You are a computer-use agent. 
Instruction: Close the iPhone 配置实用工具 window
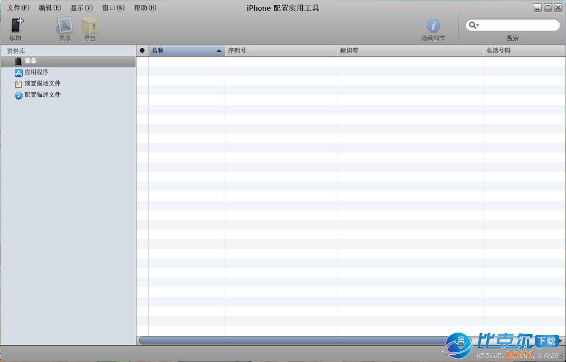(x=558, y=7)
